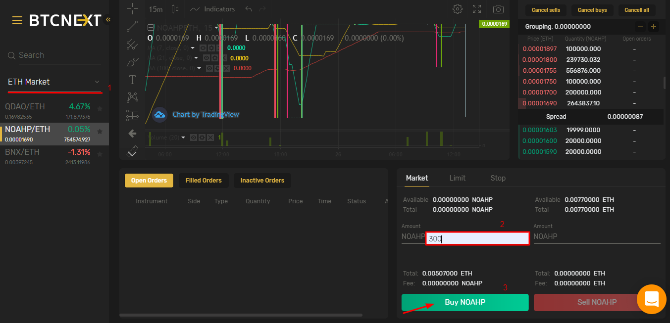The height and width of the screenshot is (323, 670).
Task: Open settings for Volume indicator
Action: click(x=202, y=137)
